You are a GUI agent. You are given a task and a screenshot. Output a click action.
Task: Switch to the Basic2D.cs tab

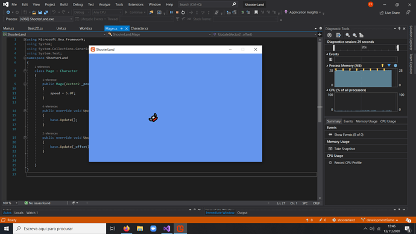[x=35, y=28]
